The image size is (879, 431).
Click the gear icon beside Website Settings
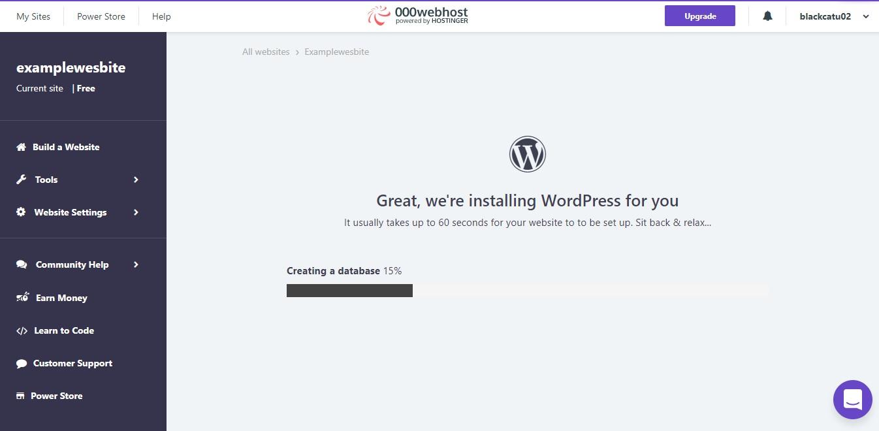tap(21, 212)
